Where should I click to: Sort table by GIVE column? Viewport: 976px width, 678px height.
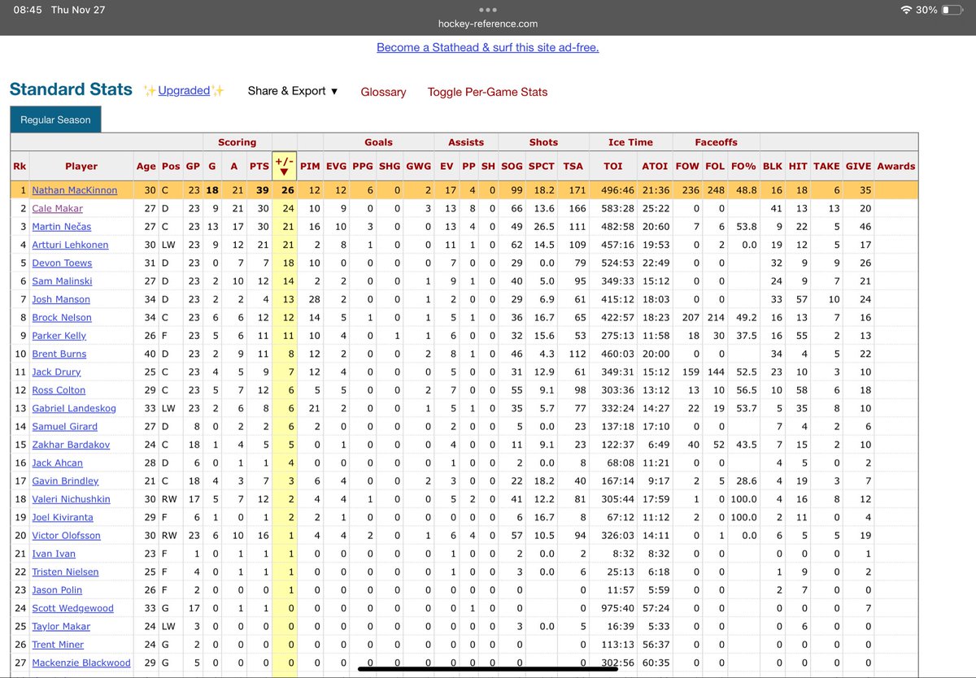pyautogui.click(x=858, y=166)
